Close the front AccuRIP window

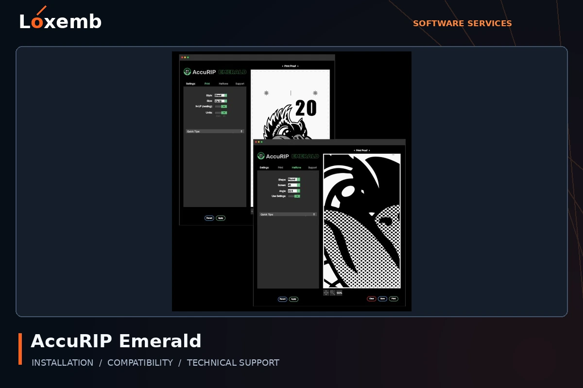click(x=256, y=142)
